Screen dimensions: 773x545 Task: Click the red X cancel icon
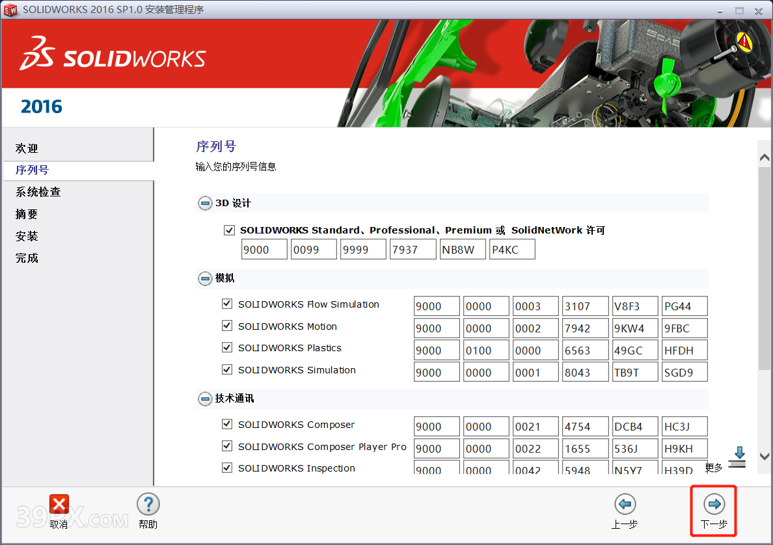pyautogui.click(x=59, y=504)
